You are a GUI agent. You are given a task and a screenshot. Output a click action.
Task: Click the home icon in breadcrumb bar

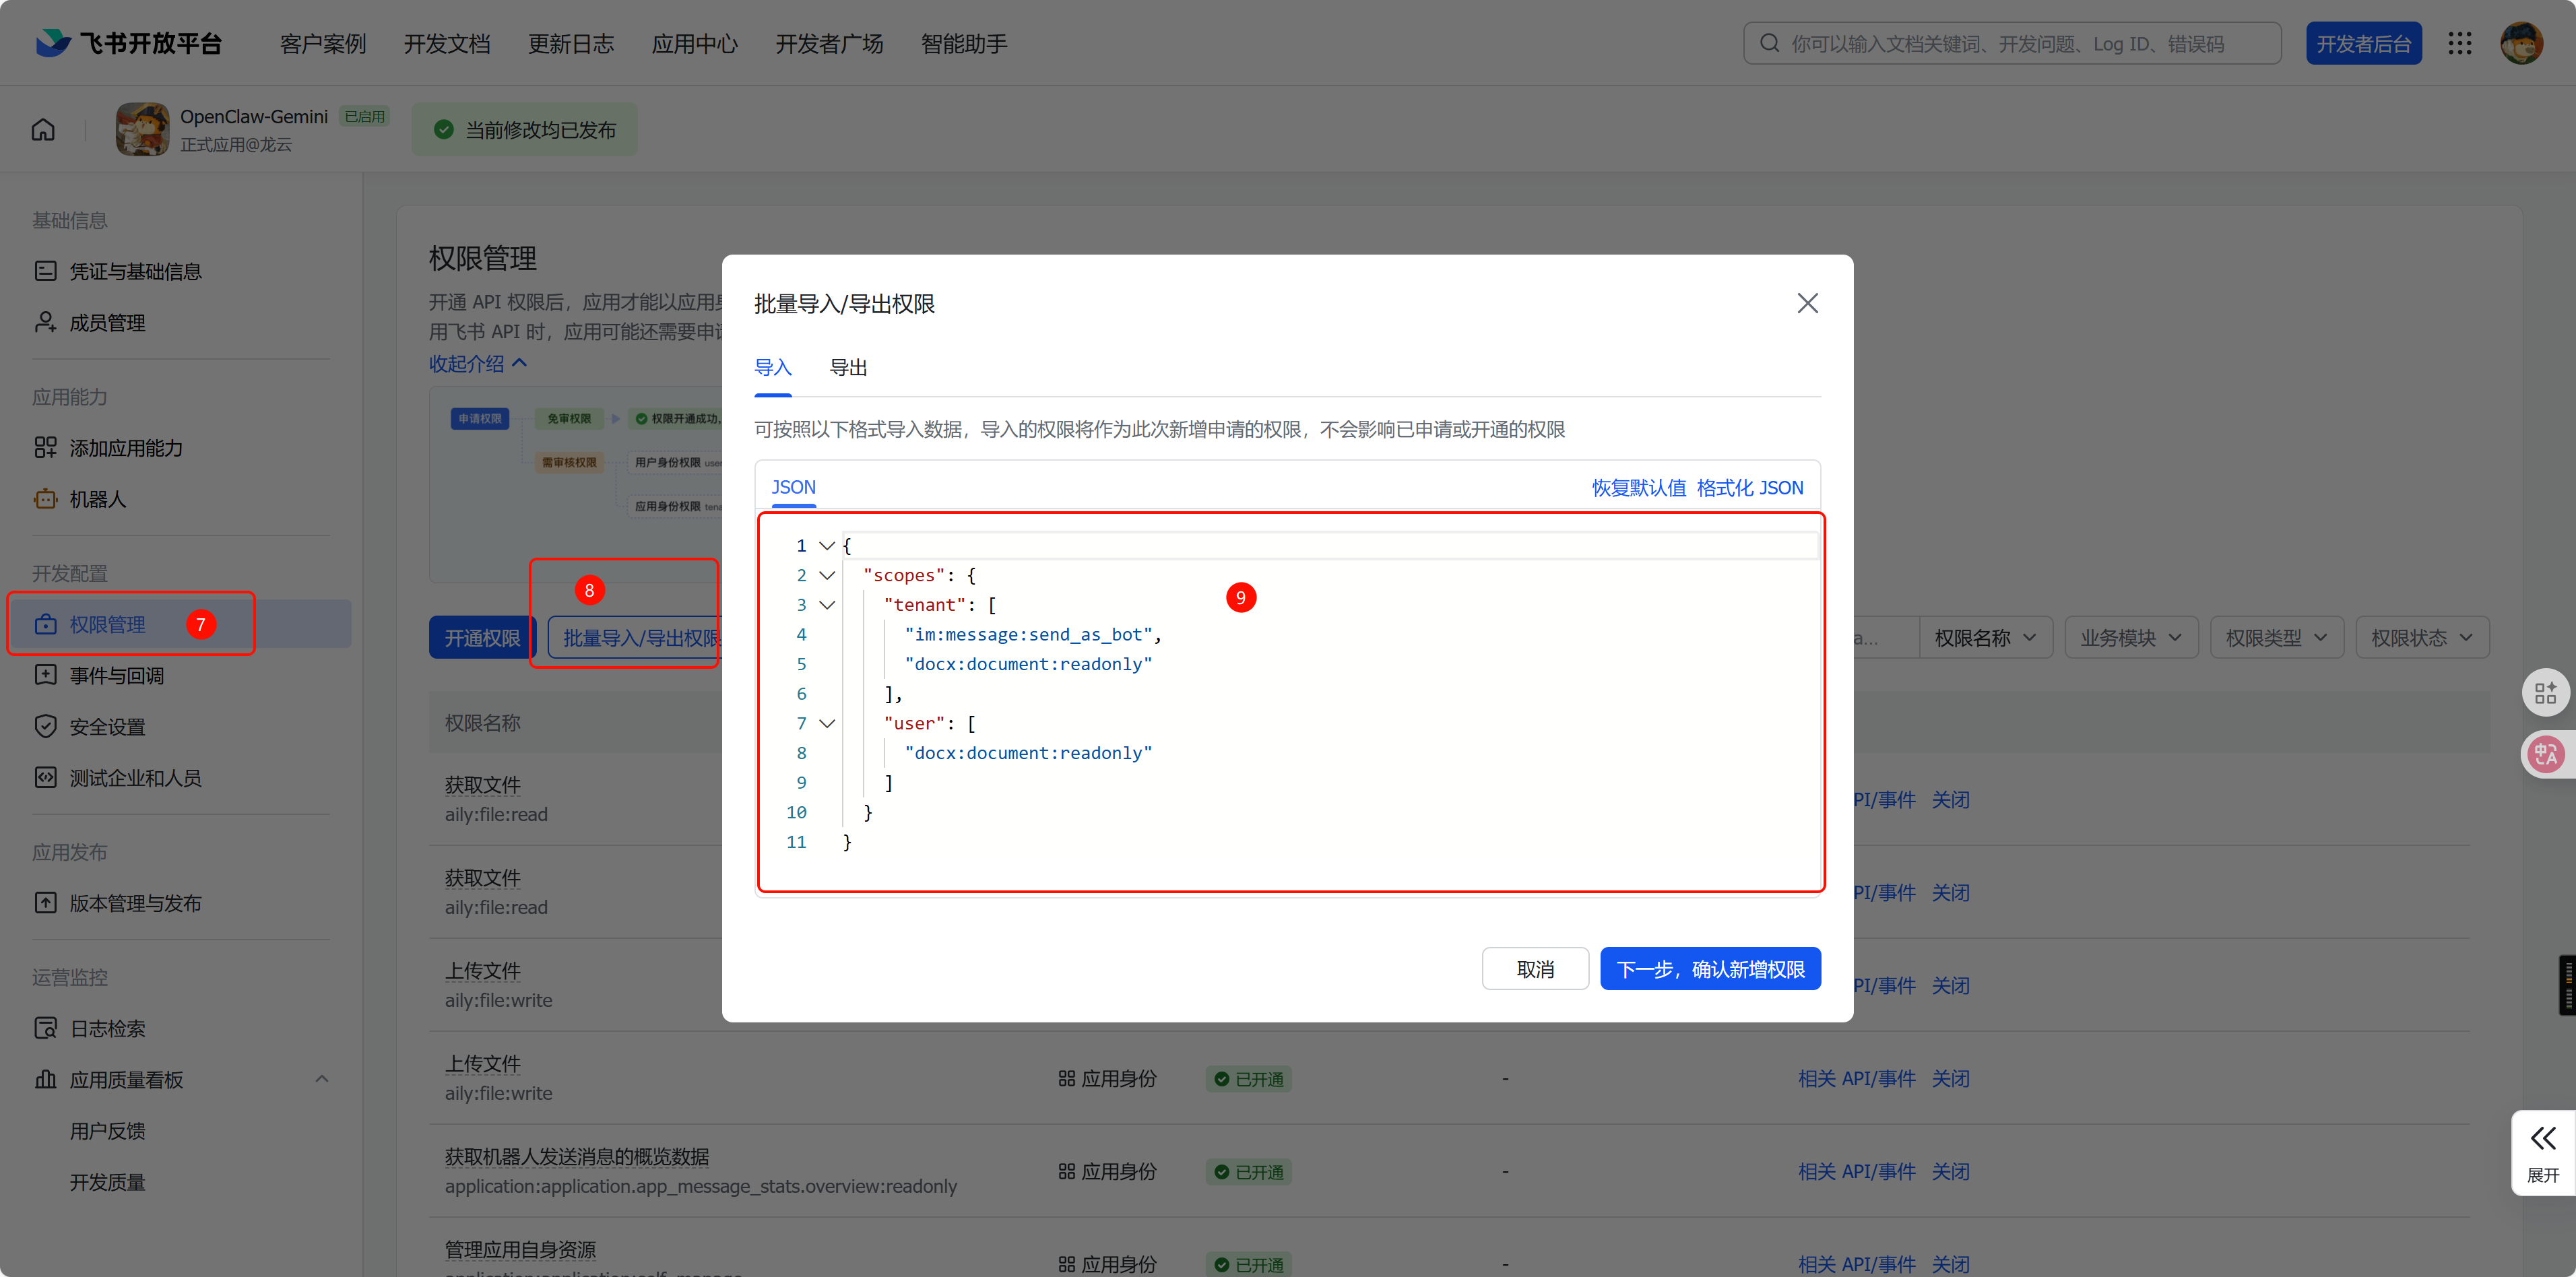click(x=43, y=130)
